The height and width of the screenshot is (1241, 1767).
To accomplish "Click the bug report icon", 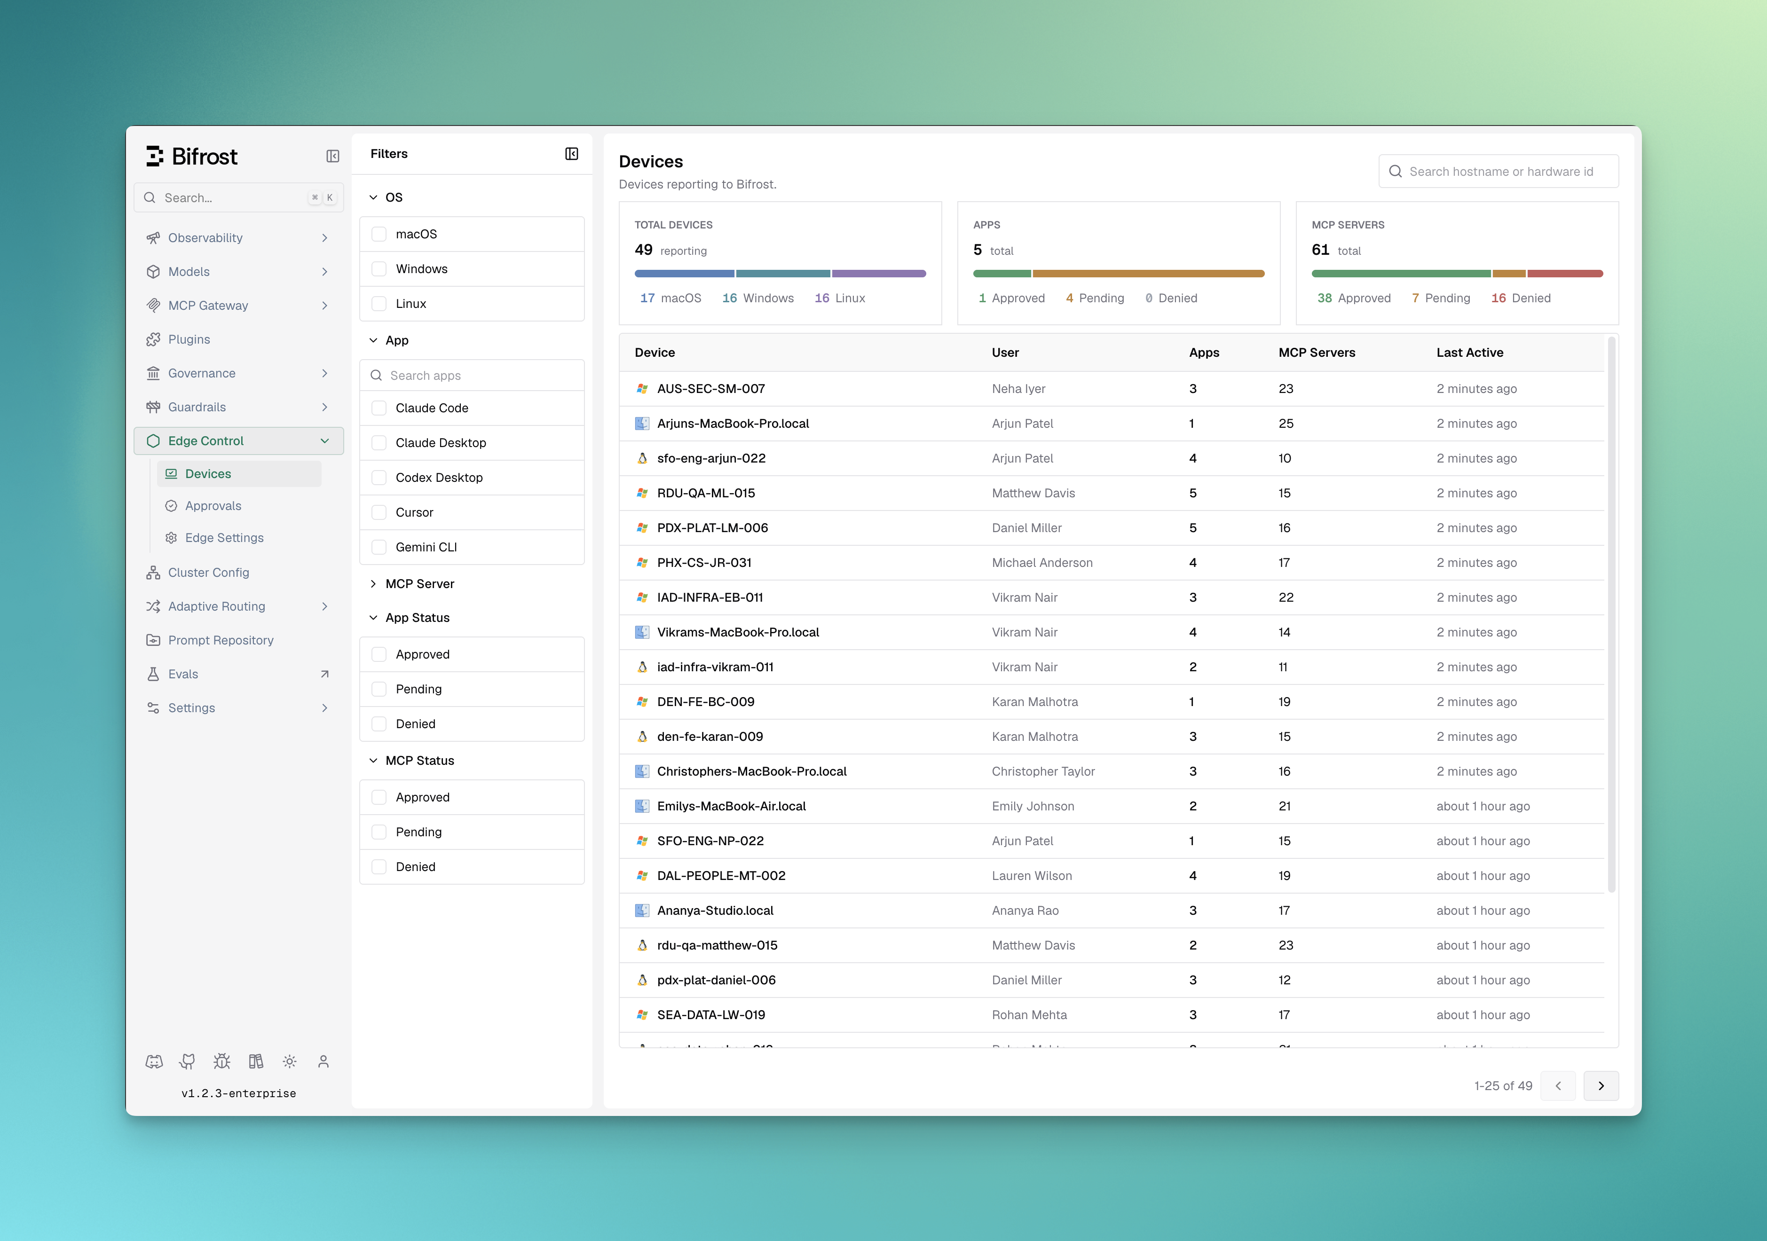I will [221, 1062].
